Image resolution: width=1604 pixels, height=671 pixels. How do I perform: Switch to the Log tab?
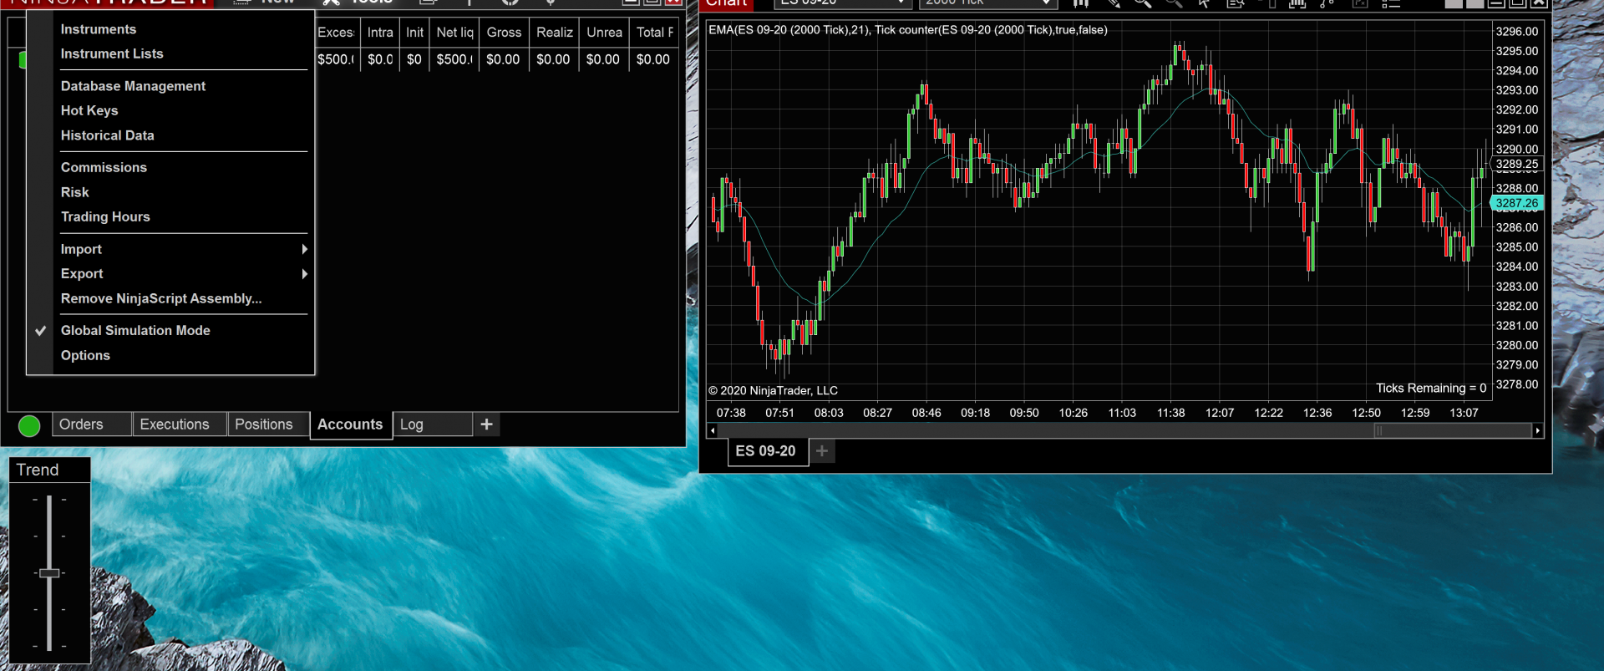click(433, 424)
